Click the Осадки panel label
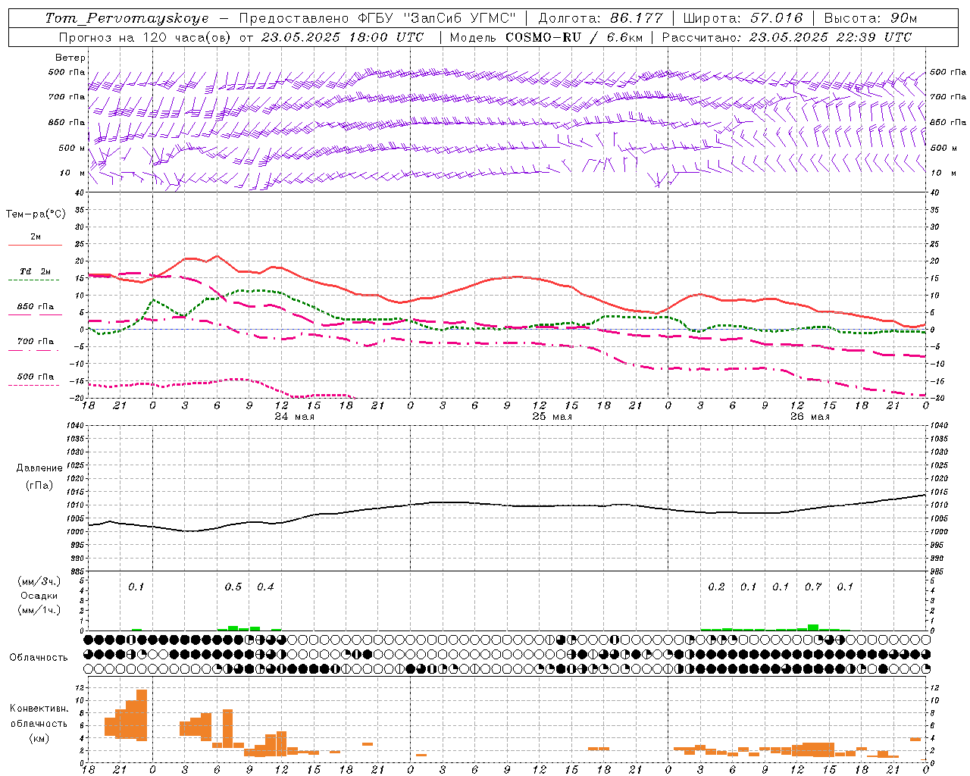This screenshot has width=970, height=776. [39, 596]
